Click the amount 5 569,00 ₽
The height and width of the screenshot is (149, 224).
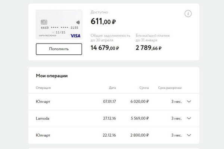[140, 118]
